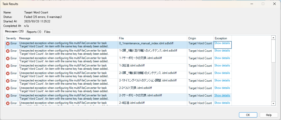
Task: Click the Started At time 2023/03/23 11:25:22
Action: (37, 21)
